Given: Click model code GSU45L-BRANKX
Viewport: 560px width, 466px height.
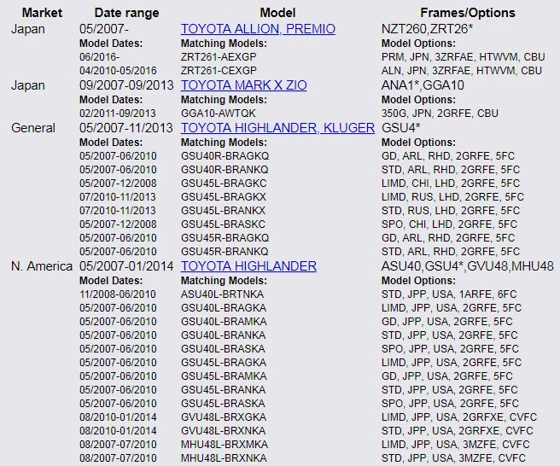Looking at the screenshot, I should click(223, 210).
